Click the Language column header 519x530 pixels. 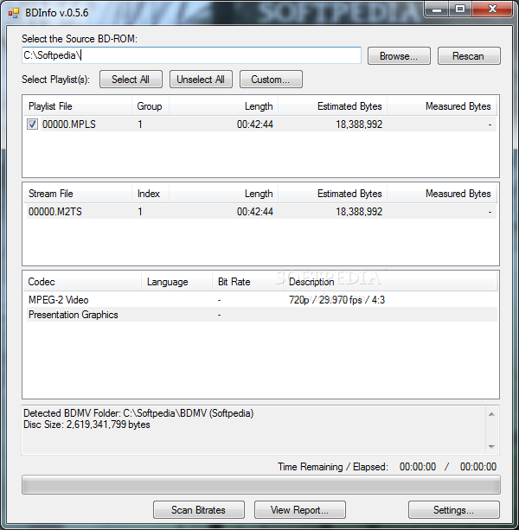point(176,282)
